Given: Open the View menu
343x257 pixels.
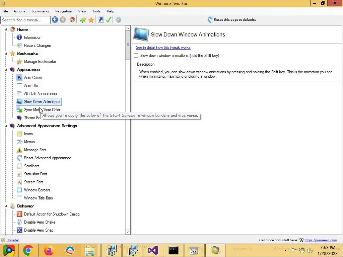Looking at the screenshot, I should (x=82, y=11).
